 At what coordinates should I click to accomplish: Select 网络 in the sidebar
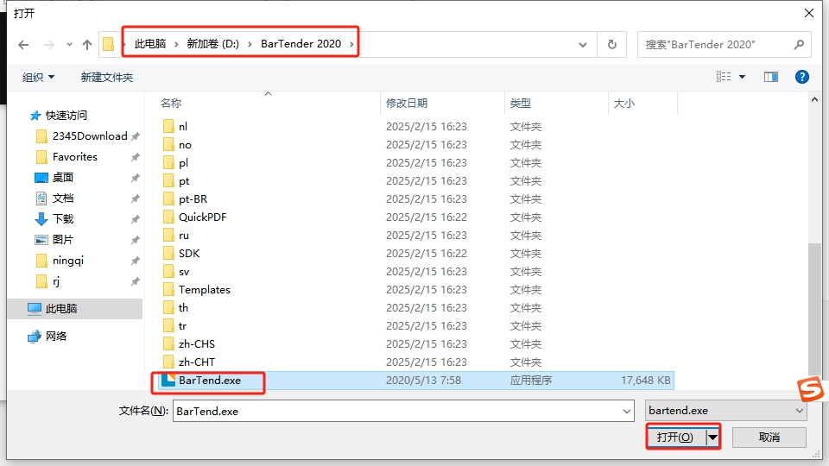(55, 336)
